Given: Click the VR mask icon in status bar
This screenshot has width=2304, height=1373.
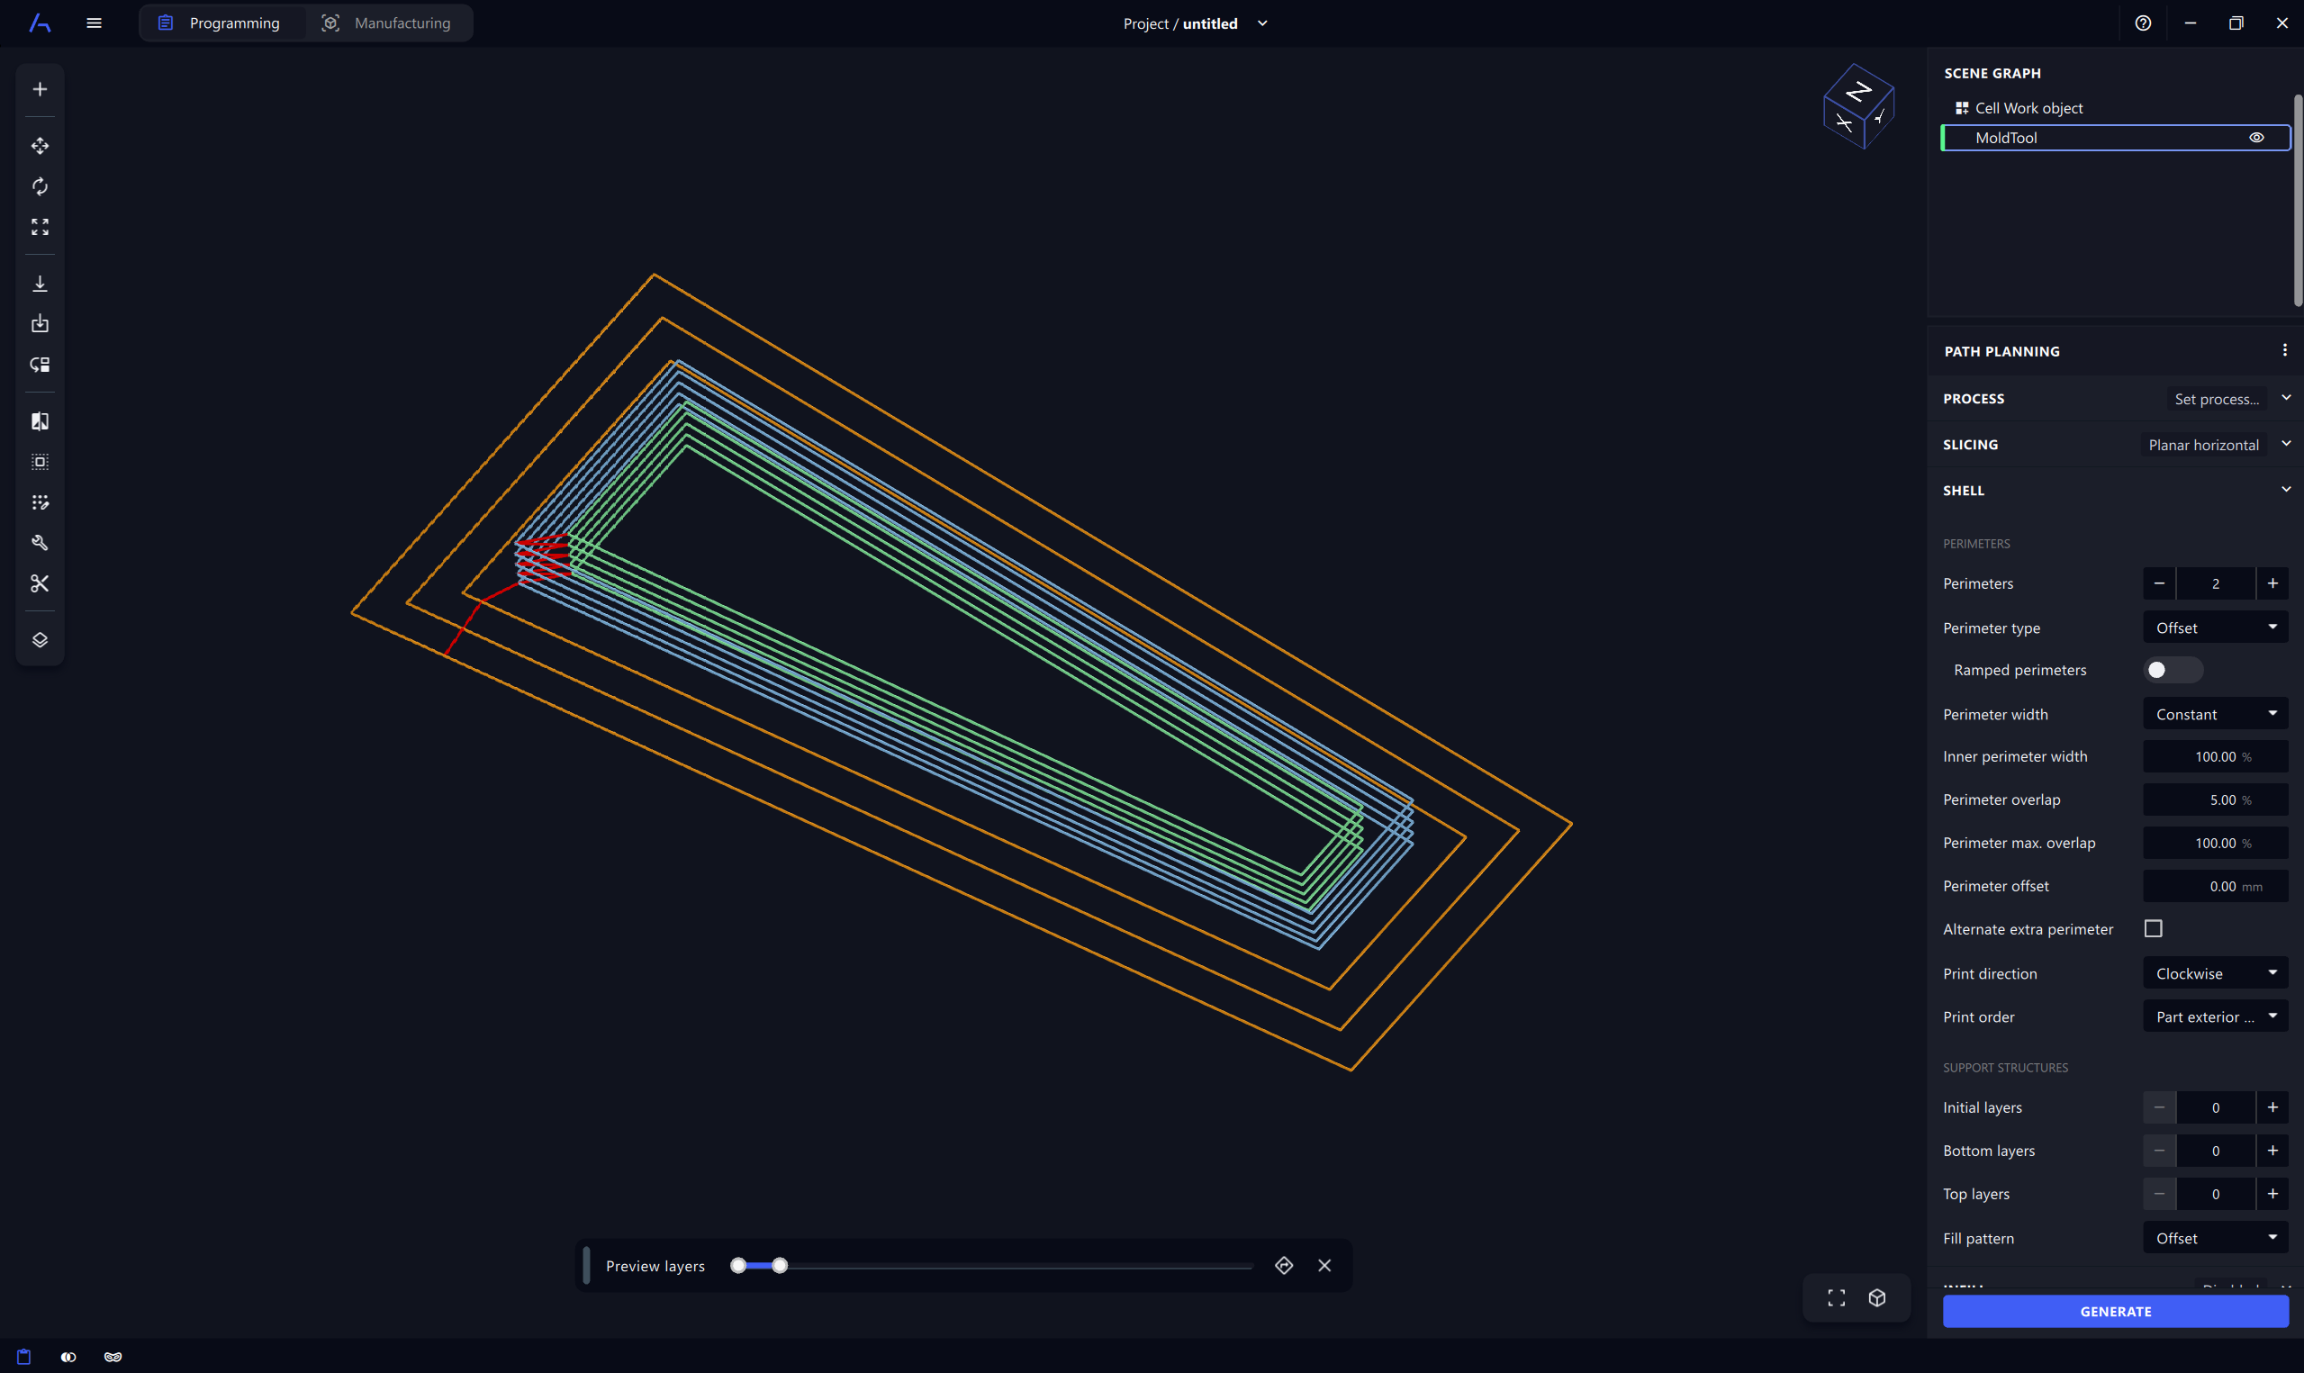Looking at the screenshot, I should click(113, 1357).
